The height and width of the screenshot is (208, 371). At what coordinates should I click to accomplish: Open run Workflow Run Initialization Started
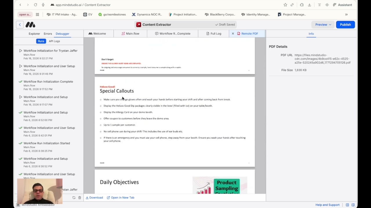49,147
